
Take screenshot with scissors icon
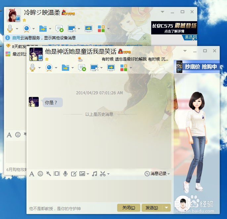pos(103,174)
